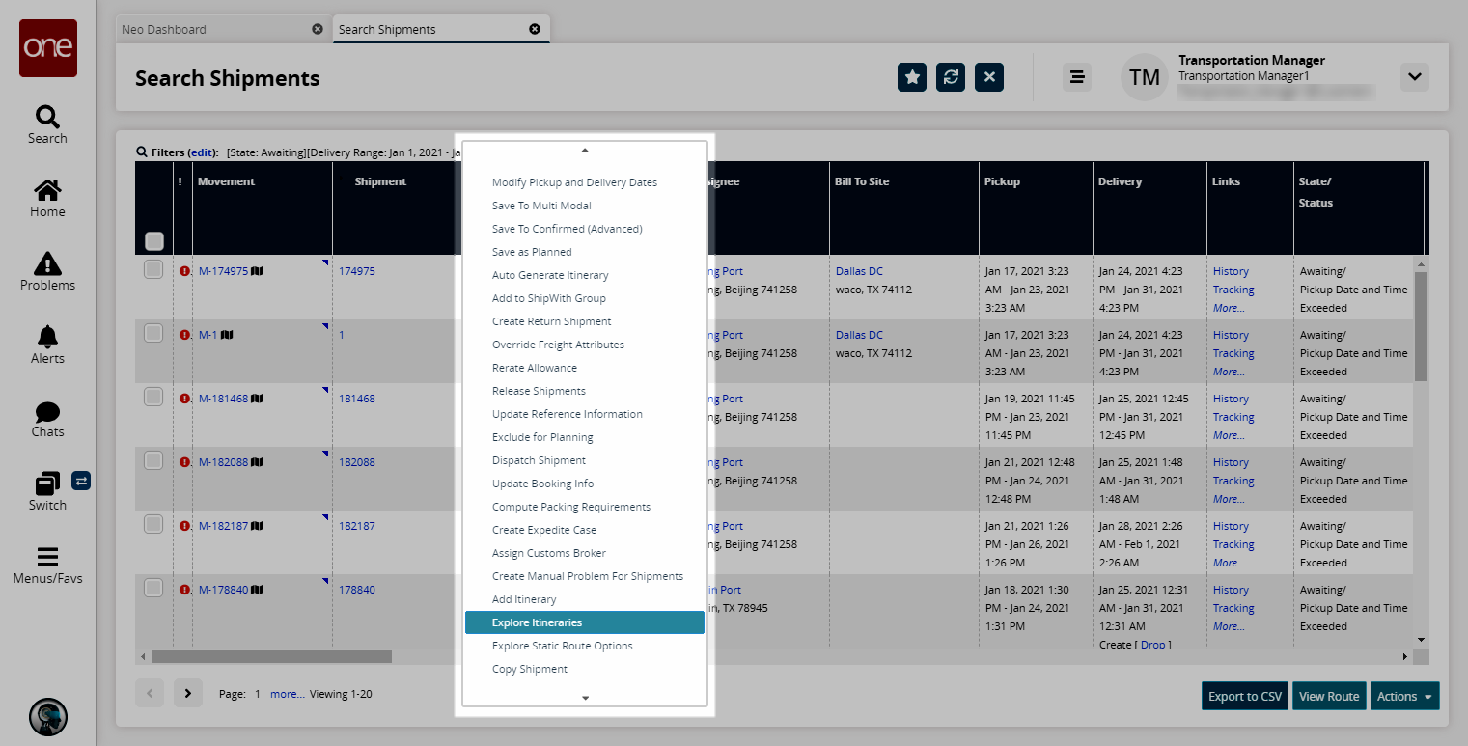The height and width of the screenshot is (746, 1468).
Task: Open the Chats speech bubble icon
Action: 47,412
